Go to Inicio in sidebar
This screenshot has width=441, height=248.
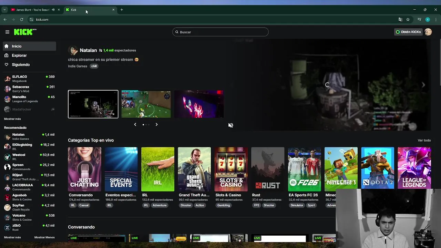click(x=29, y=46)
